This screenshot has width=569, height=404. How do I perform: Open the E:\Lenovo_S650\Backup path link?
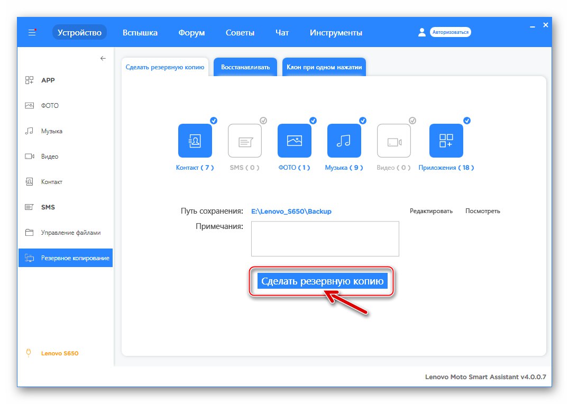tap(291, 212)
